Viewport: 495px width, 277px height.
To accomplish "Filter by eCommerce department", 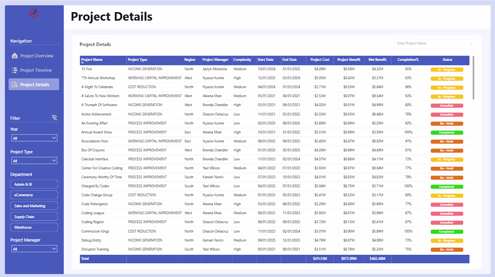I will click(34, 195).
